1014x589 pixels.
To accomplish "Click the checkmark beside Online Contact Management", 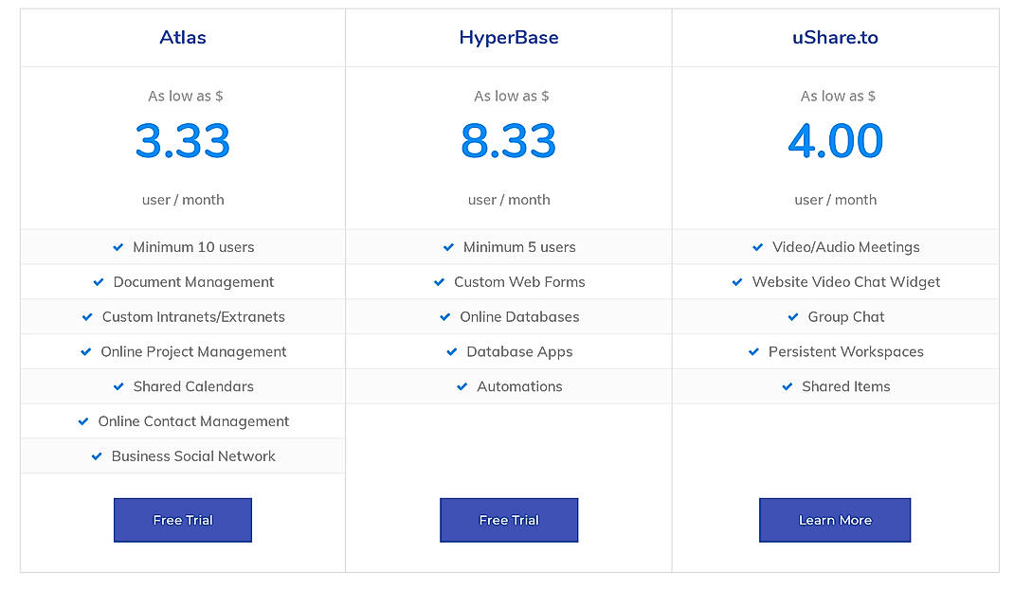I will (x=83, y=421).
